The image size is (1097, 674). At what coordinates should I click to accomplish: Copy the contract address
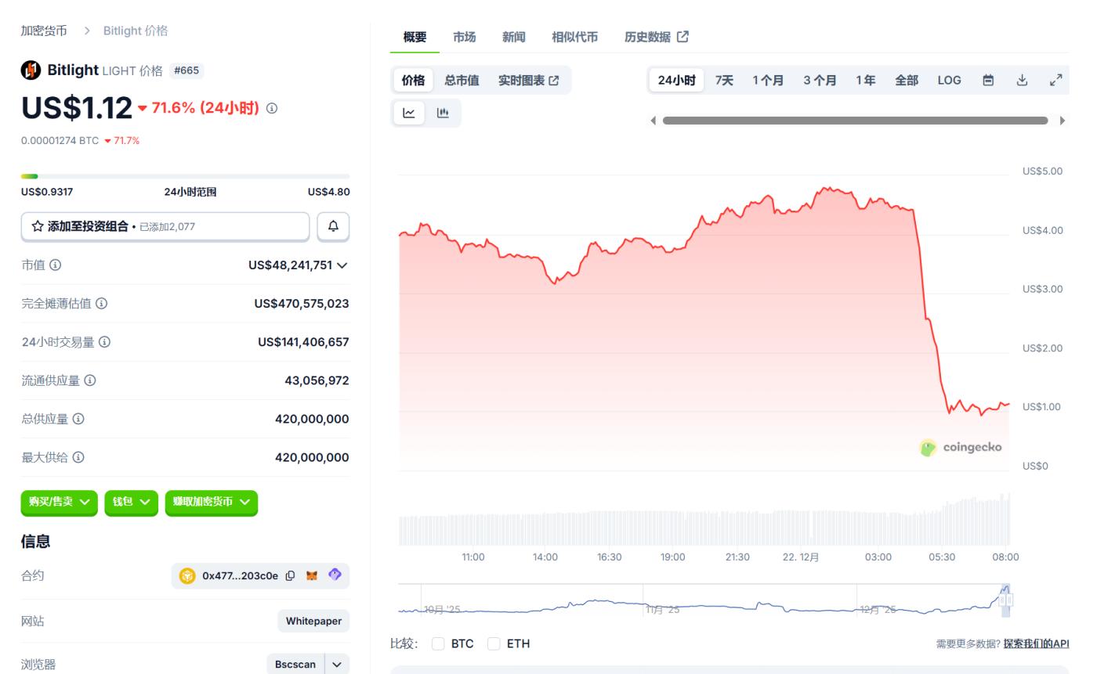click(x=291, y=576)
